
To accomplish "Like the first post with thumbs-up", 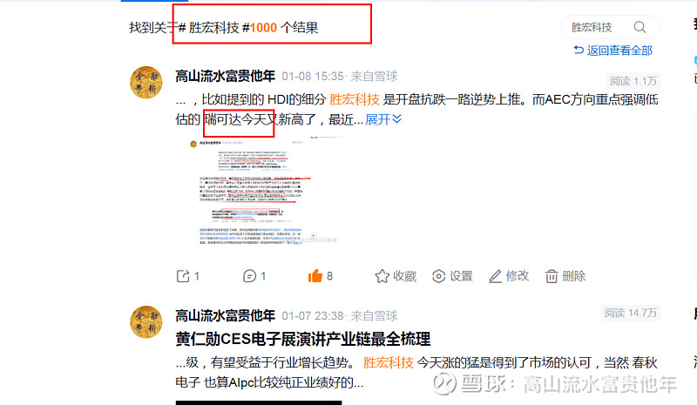I will 315,276.
